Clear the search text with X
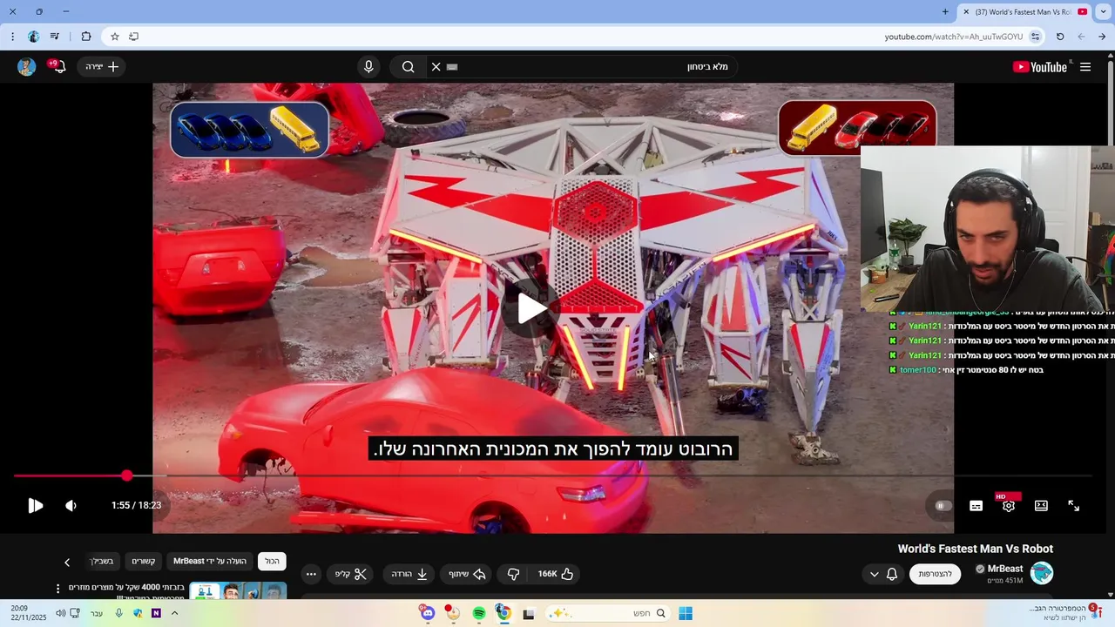Screen dimensions: 1115x627 point(436,67)
